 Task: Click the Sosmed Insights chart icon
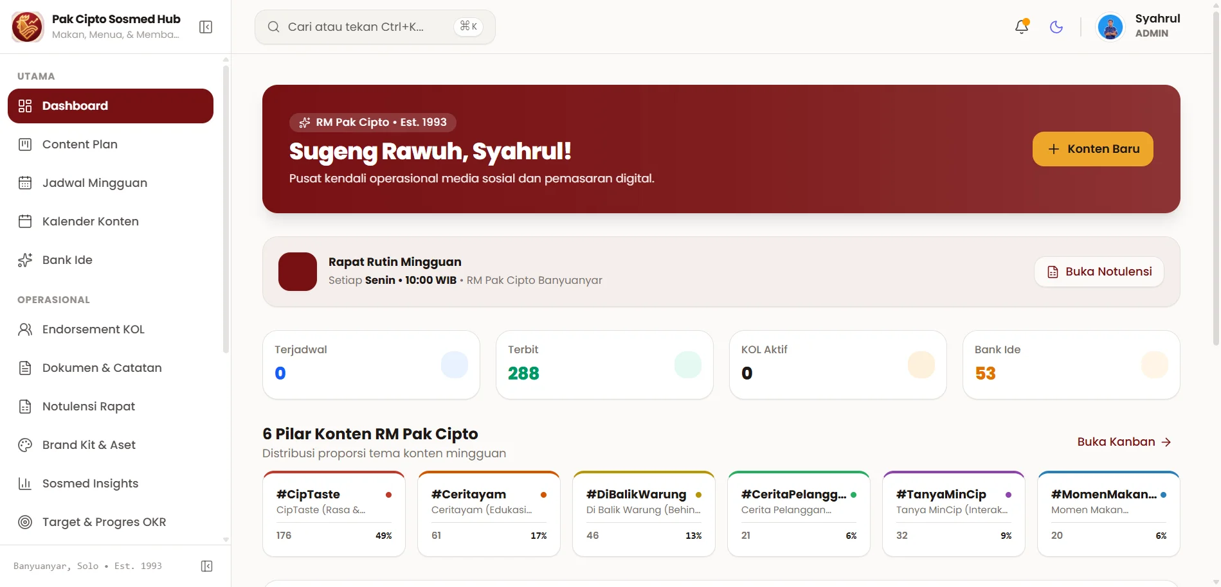25,484
